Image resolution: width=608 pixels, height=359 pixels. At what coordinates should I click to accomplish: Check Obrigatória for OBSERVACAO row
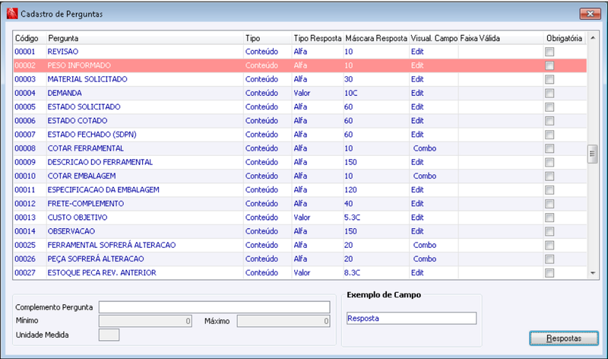(x=549, y=232)
